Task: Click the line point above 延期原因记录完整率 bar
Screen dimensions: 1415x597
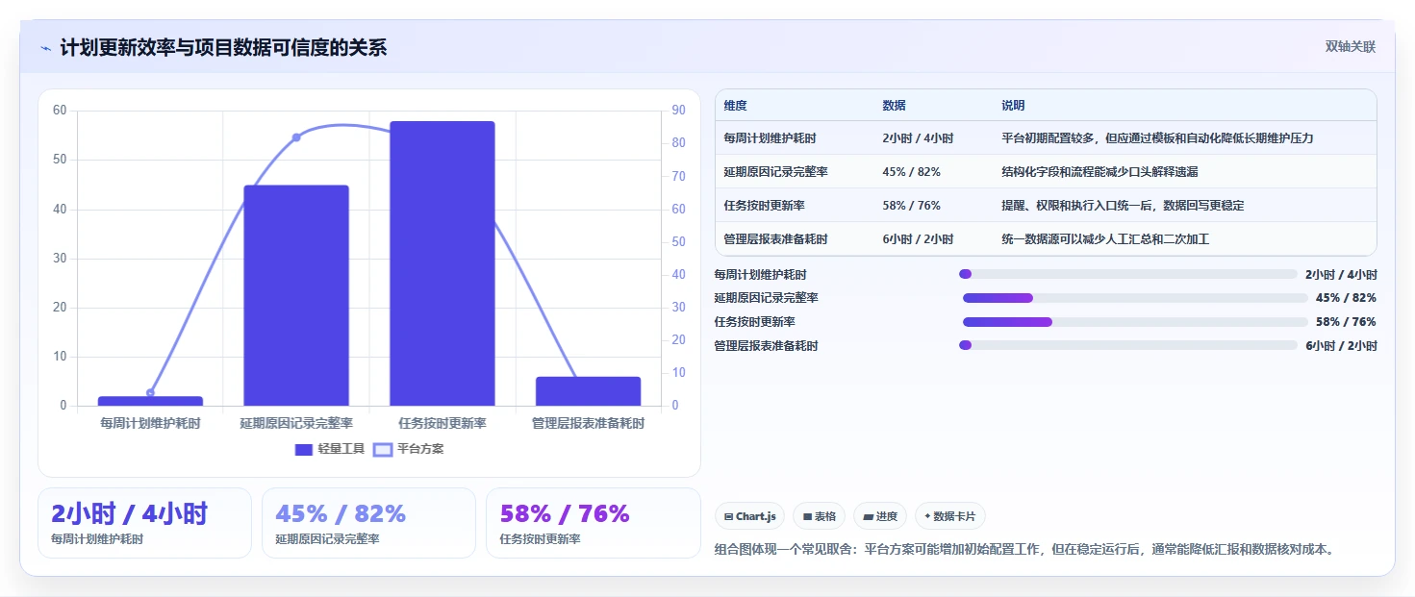Action: click(x=296, y=137)
